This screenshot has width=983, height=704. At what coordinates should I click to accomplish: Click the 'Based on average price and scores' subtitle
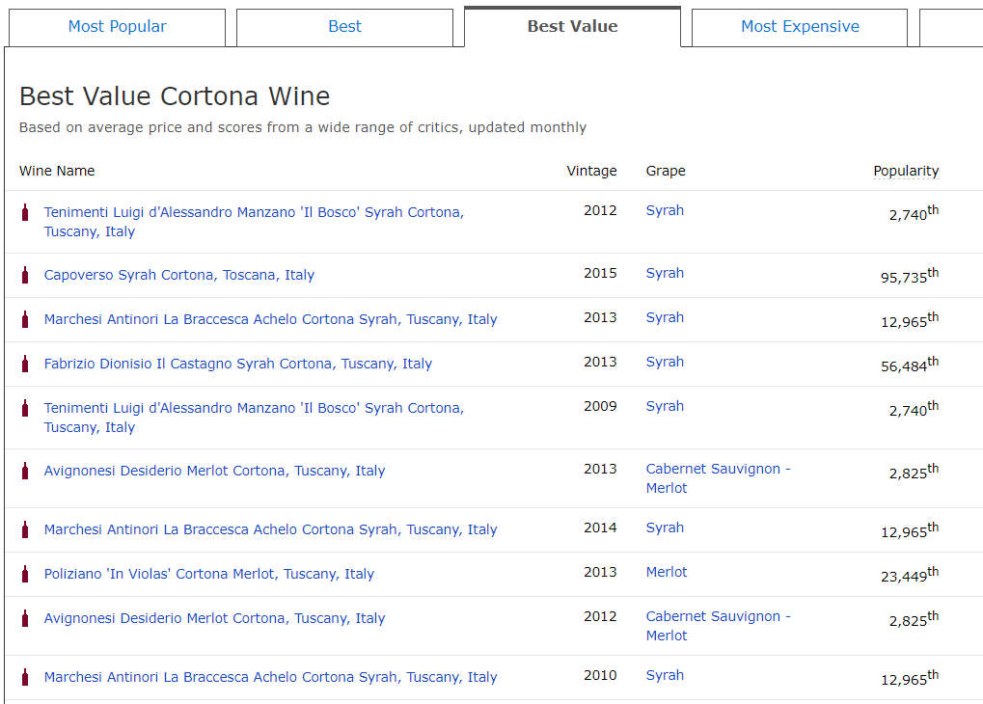click(303, 127)
